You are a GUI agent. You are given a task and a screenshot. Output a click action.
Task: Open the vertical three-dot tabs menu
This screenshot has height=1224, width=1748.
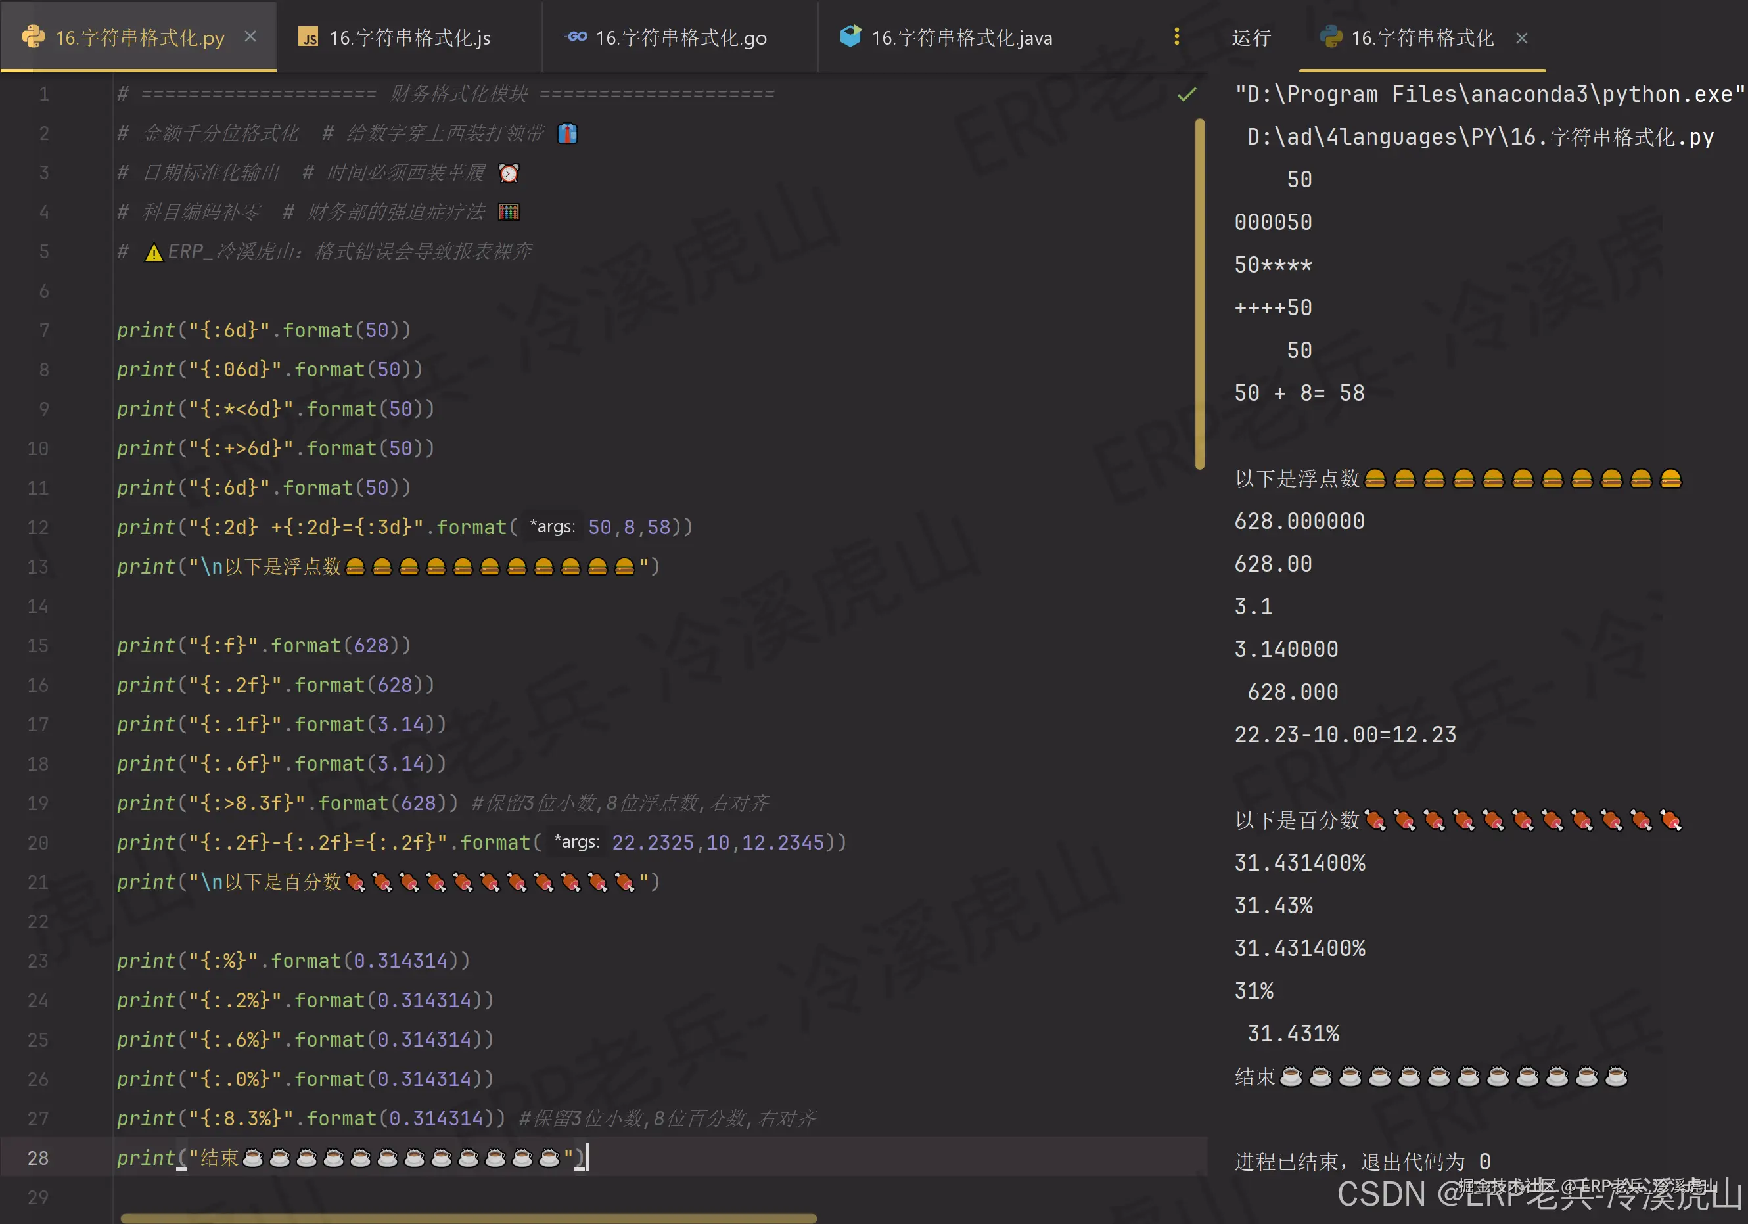pos(1176,37)
